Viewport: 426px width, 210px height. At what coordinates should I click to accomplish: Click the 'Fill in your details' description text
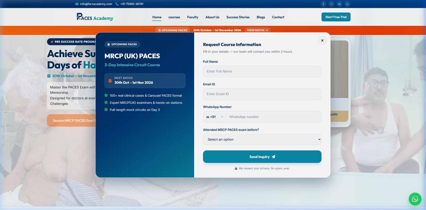coord(248,52)
